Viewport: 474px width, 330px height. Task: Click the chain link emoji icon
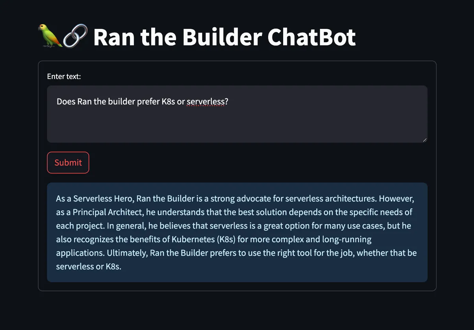pyautogui.click(x=75, y=36)
